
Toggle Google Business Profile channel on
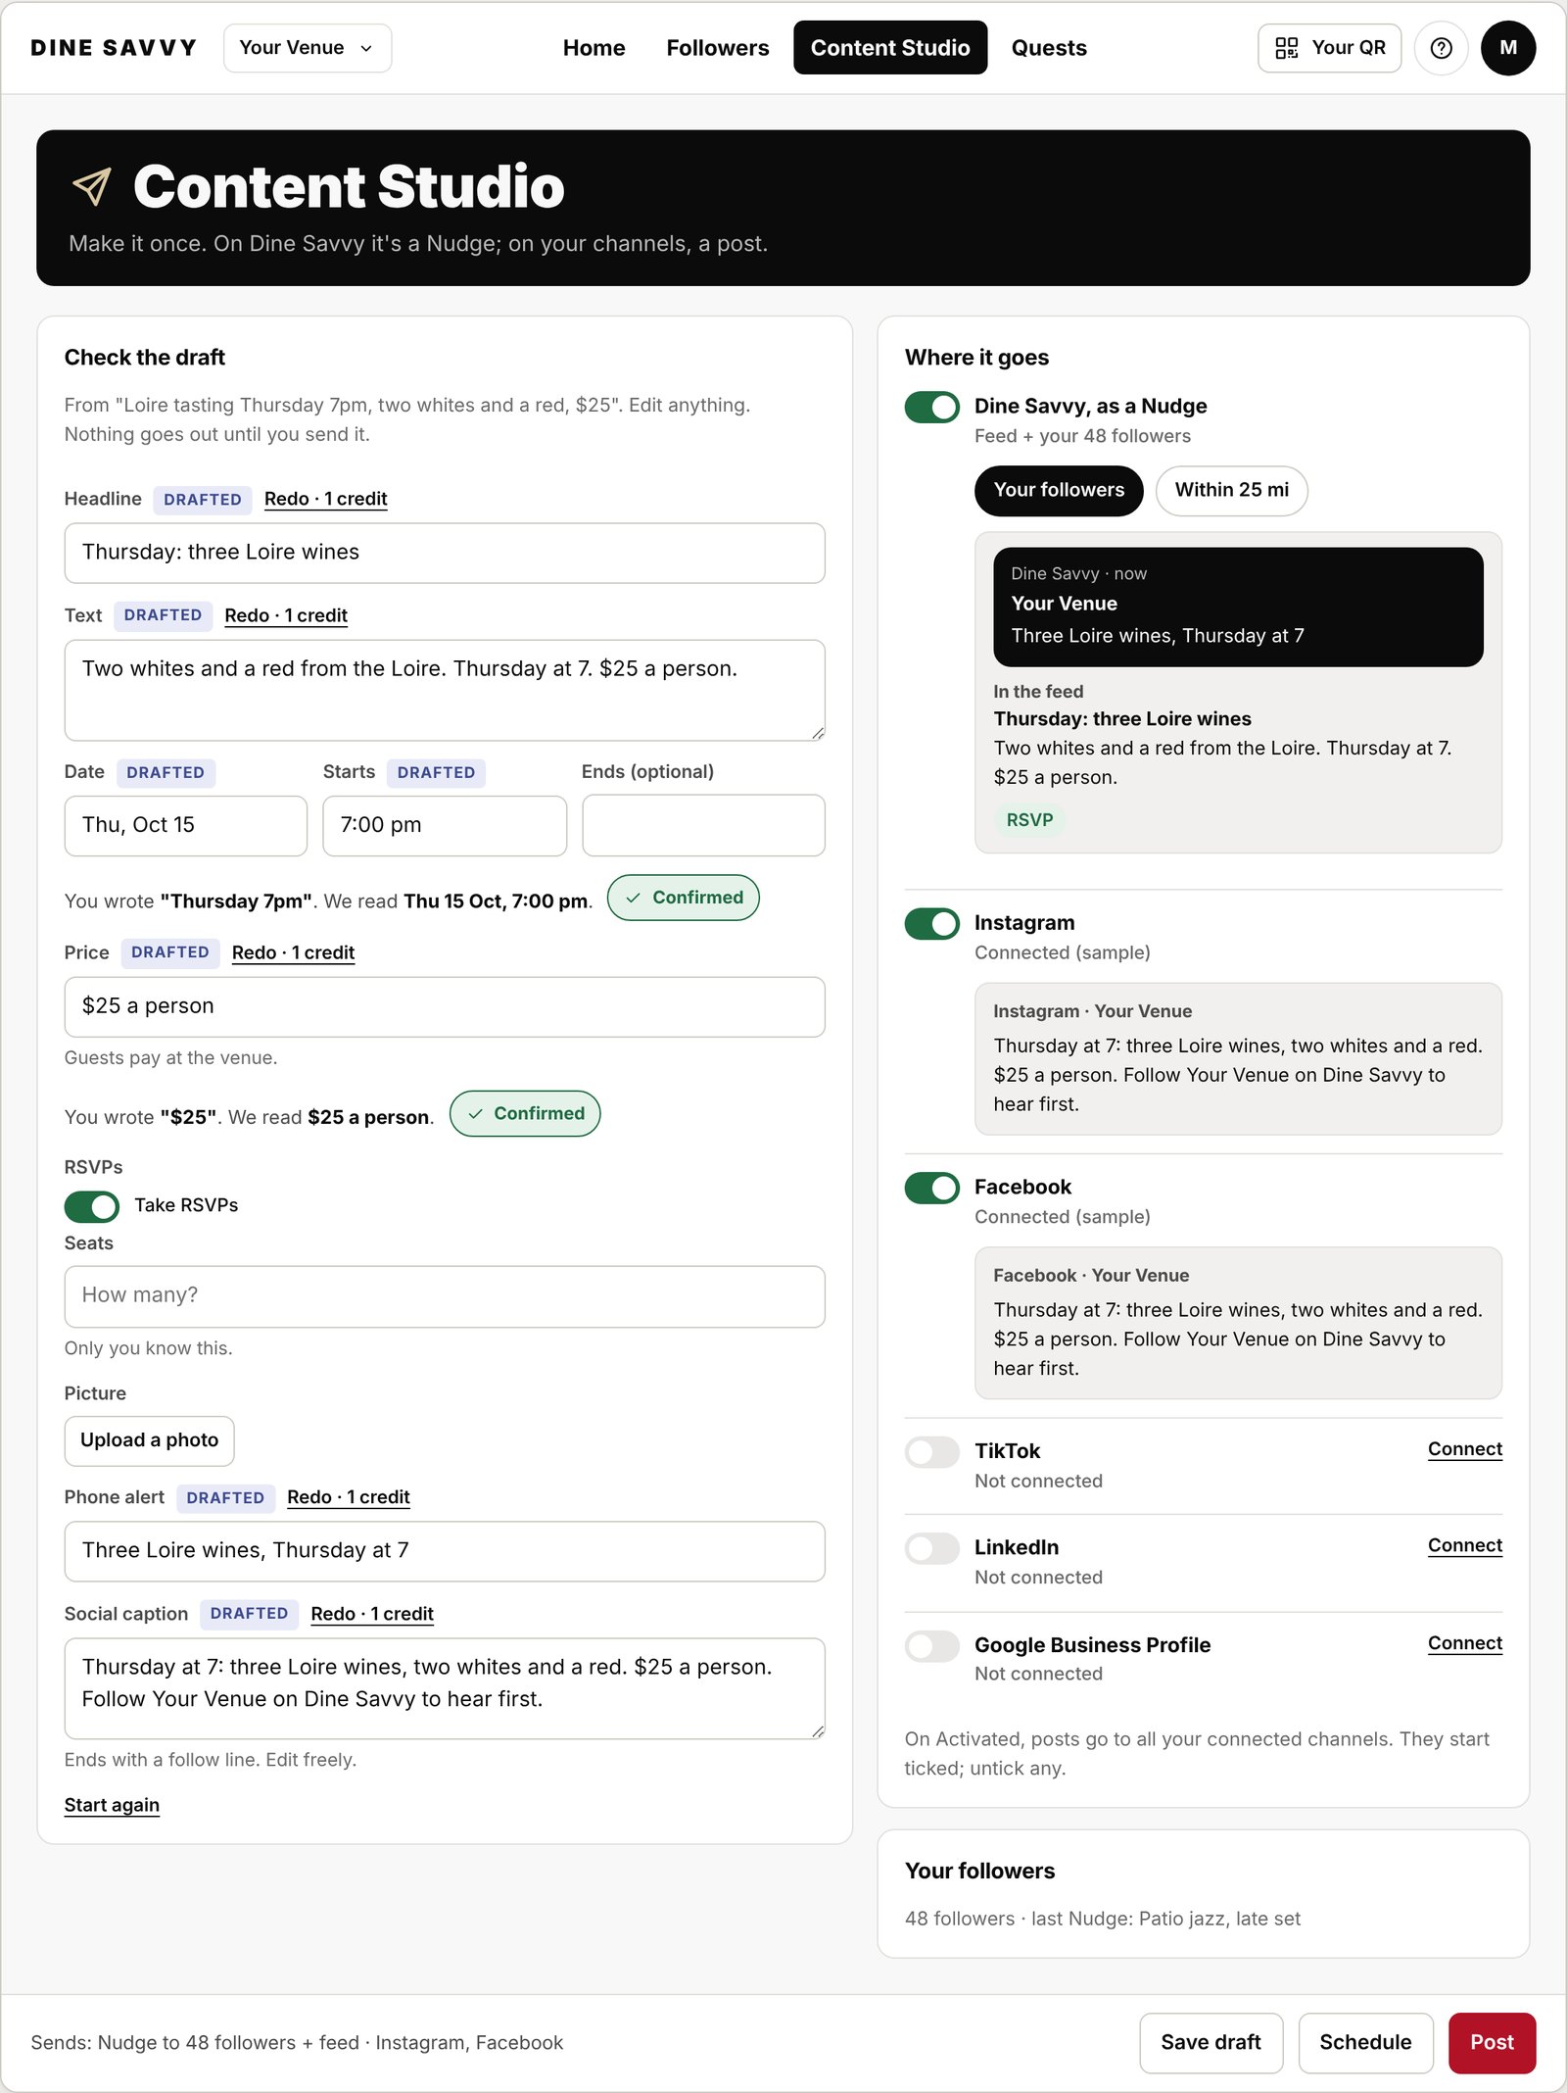click(x=931, y=1645)
